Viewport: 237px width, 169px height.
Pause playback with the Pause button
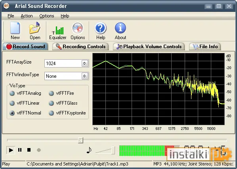[20, 150]
